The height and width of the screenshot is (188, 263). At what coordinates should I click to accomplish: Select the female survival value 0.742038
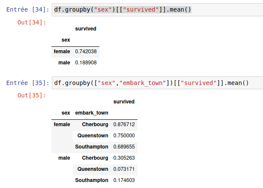86,52
